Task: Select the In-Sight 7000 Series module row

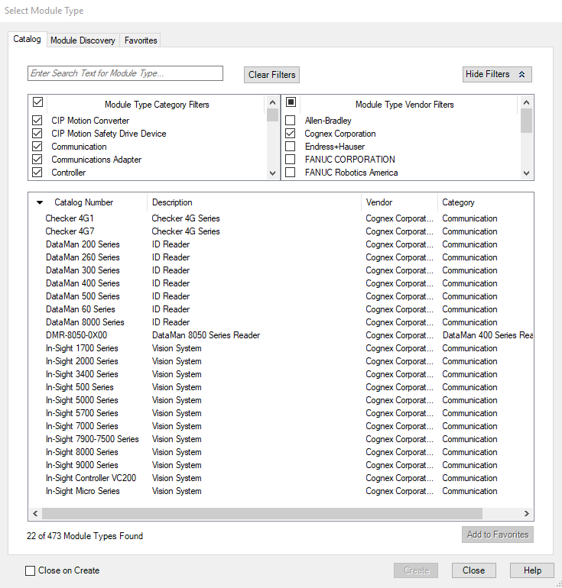Action: pyautogui.click(x=82, y=426)
